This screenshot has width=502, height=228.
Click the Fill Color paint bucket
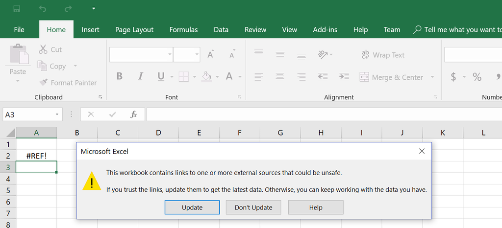click(x=207, y=76)
